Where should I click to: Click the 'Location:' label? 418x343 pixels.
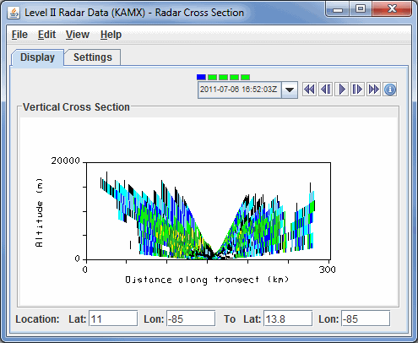(x=37, y=319)
